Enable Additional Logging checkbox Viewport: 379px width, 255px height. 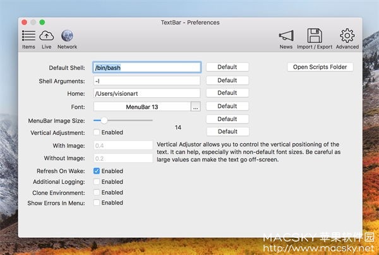[97, 182]
